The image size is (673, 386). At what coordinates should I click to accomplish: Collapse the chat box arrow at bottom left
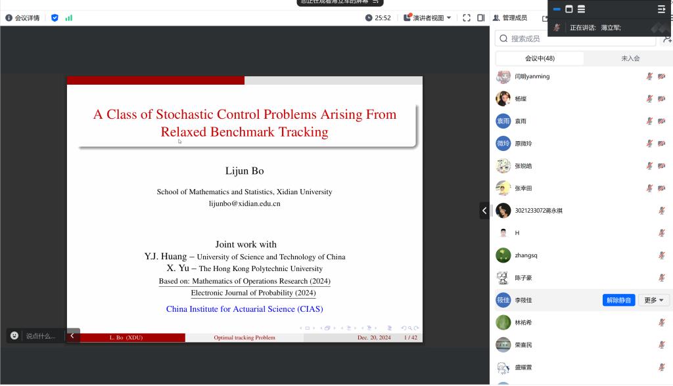click(72, 335)
